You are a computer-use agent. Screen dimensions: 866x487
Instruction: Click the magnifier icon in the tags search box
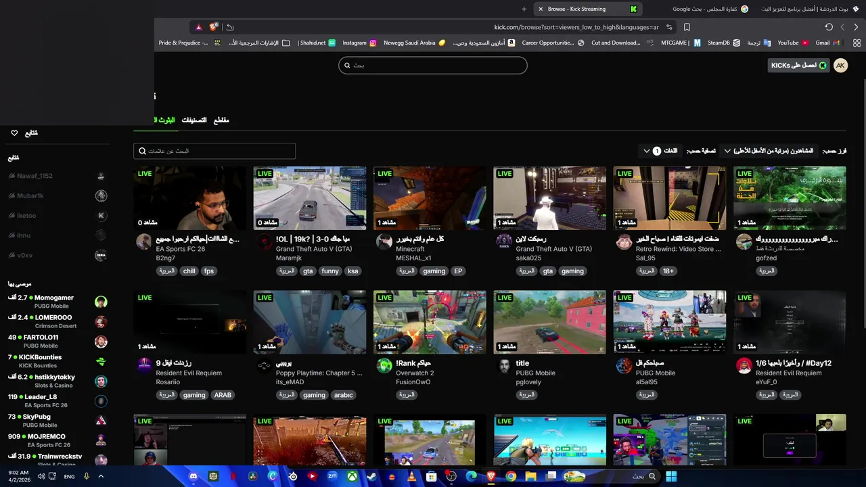(142, 151)
